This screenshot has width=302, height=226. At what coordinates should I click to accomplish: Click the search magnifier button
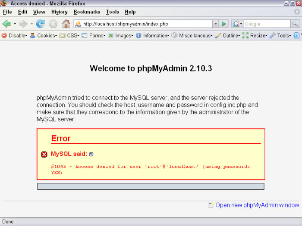pos(295,24)
